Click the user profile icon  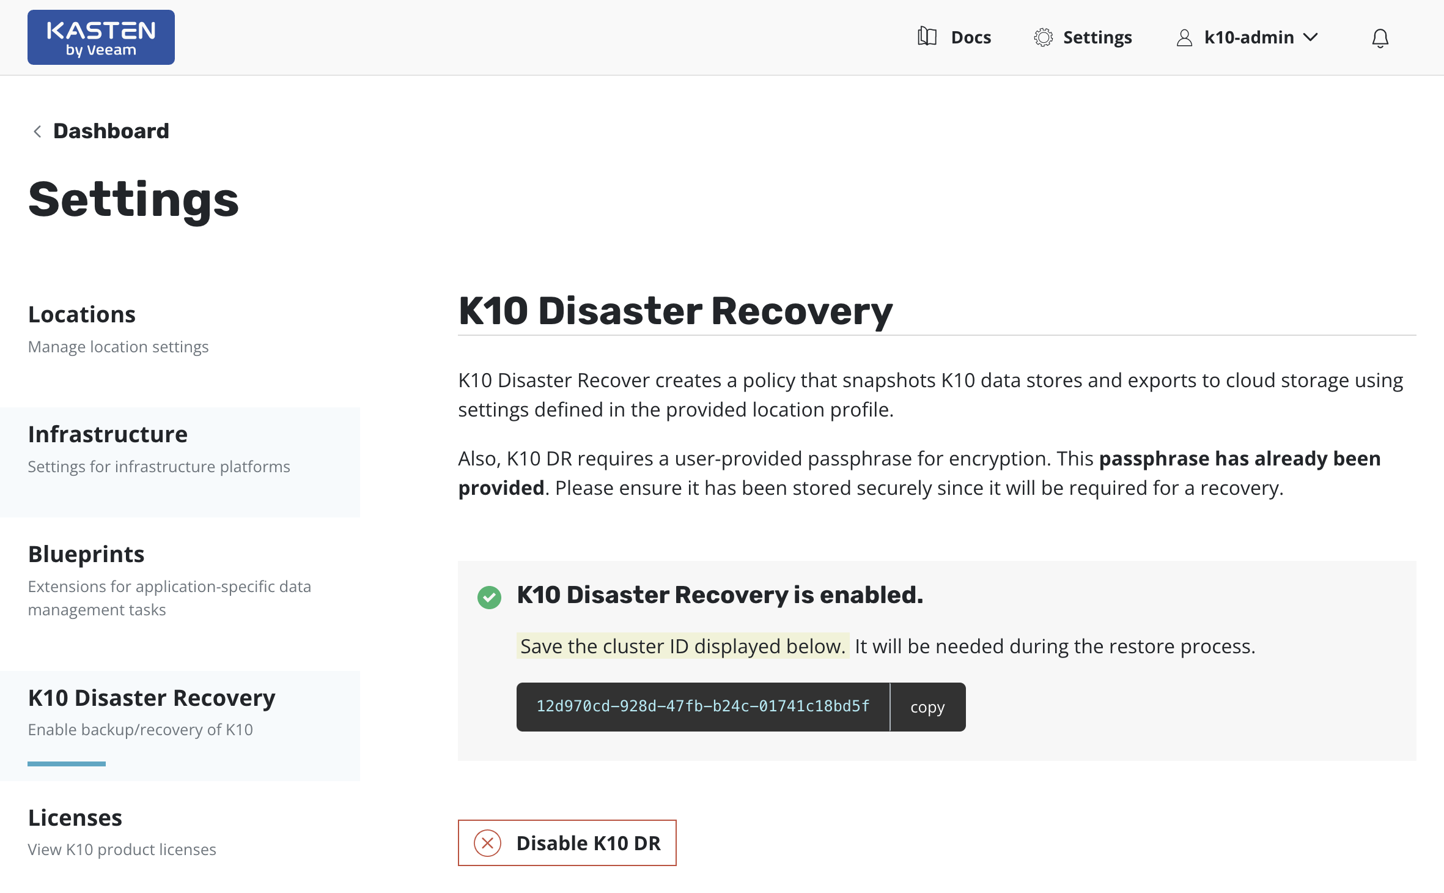coord(1184,38)
